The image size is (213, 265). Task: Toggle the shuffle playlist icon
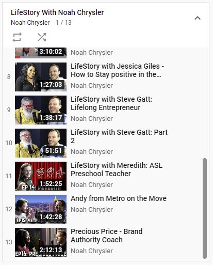[x=42, y=37]
